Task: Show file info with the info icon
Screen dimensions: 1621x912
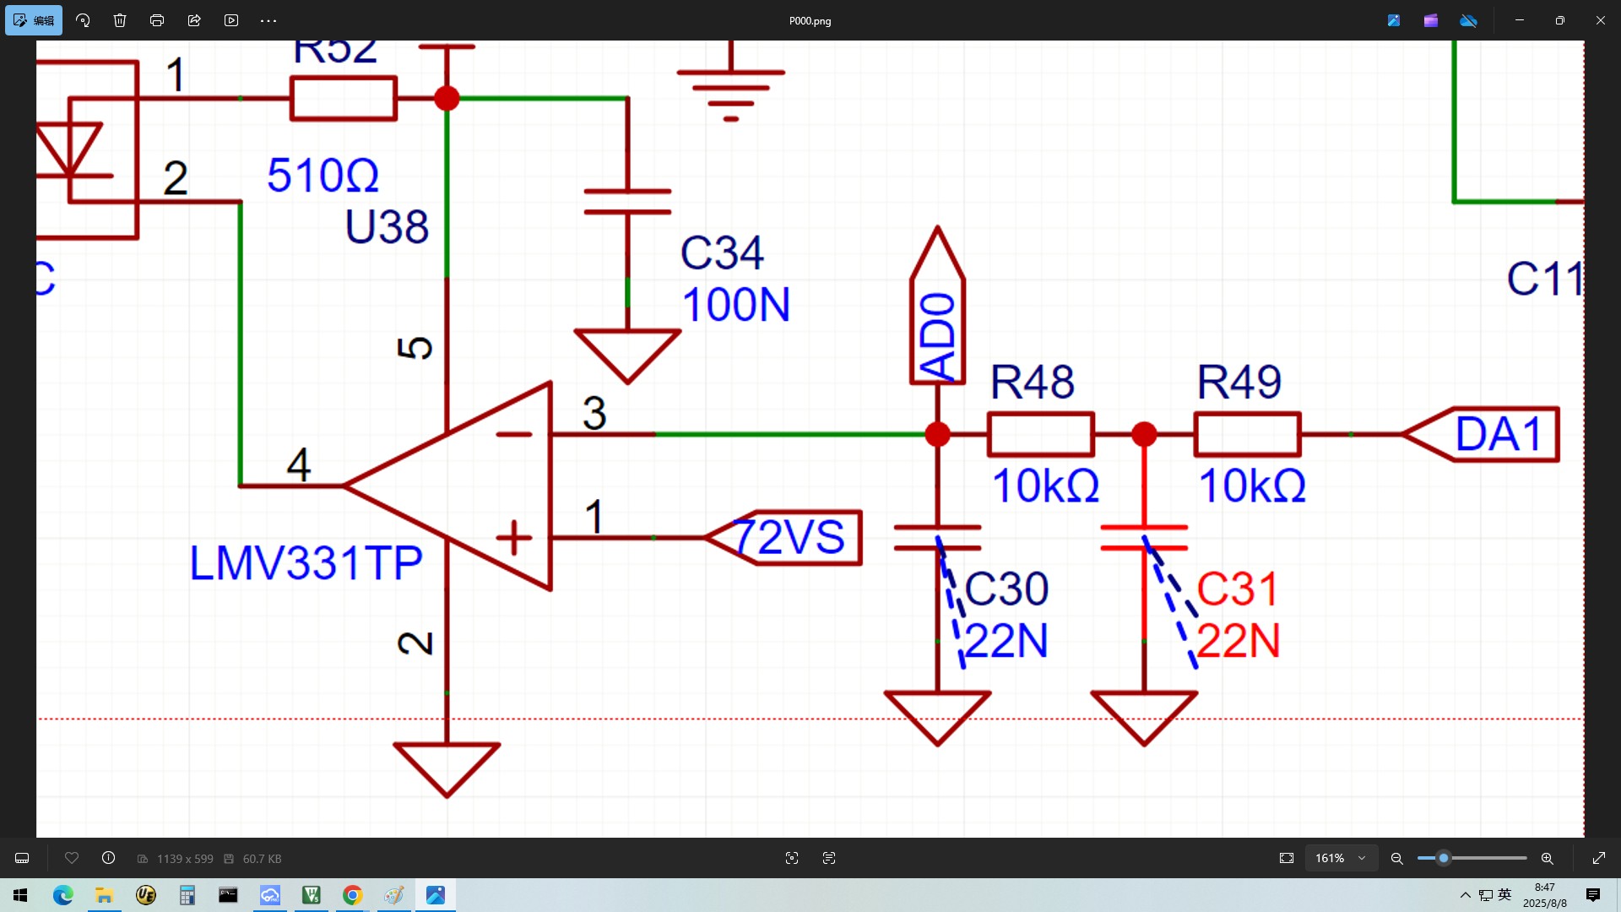Action: tap(109, 858)
